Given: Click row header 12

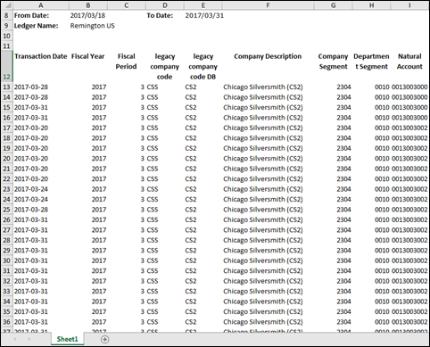Looking at the screenshot, I should pos(6,66).
